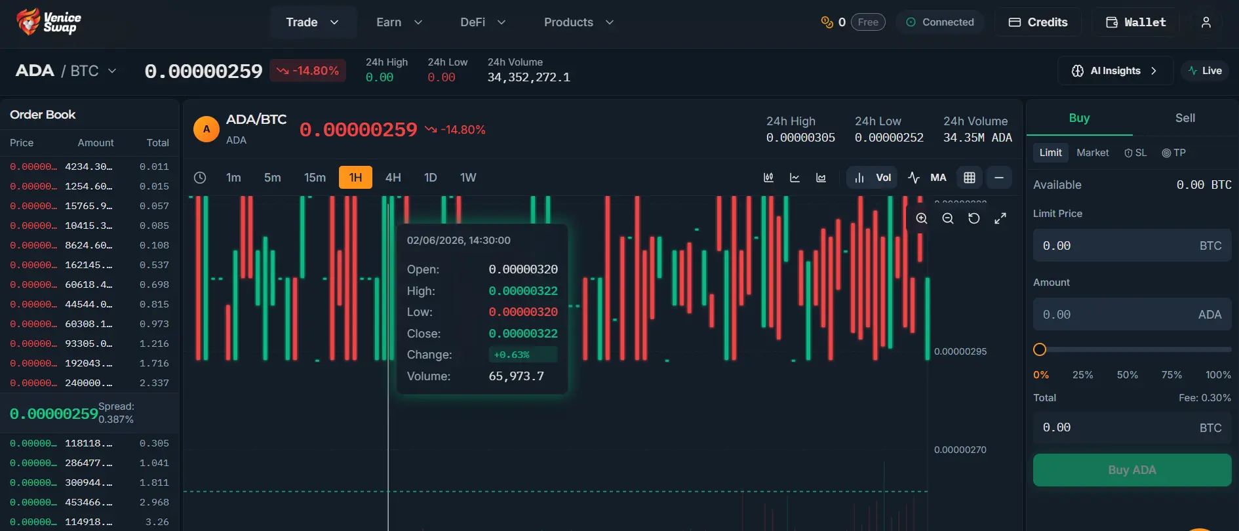The width and height of the screenshot is (1239, 531).
Task: Click the Connected status button
Action: click(x=940, y=22)
